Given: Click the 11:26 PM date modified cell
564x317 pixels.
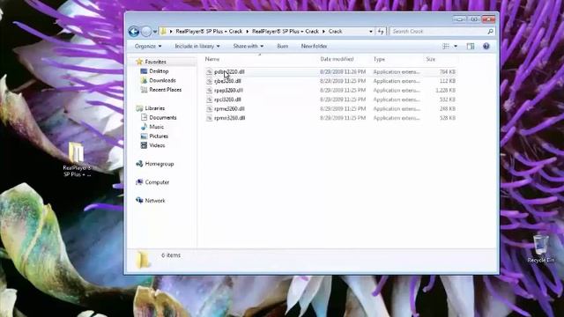Looking at the screenshot, I should pos(343,72).
